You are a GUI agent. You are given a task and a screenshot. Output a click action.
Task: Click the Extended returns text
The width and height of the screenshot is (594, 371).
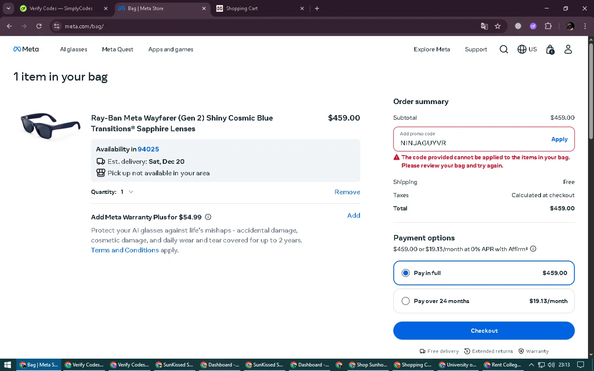tap(492, 351)
